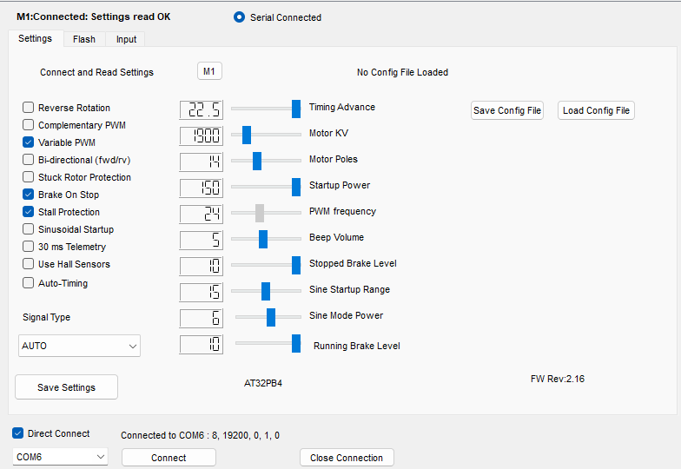Enable Sinusoidal Startup checkbox
The width and height of the screenshot is (681, 469).
[29, 229]
